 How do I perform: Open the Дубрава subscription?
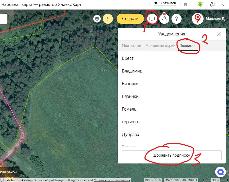point(171,134)
